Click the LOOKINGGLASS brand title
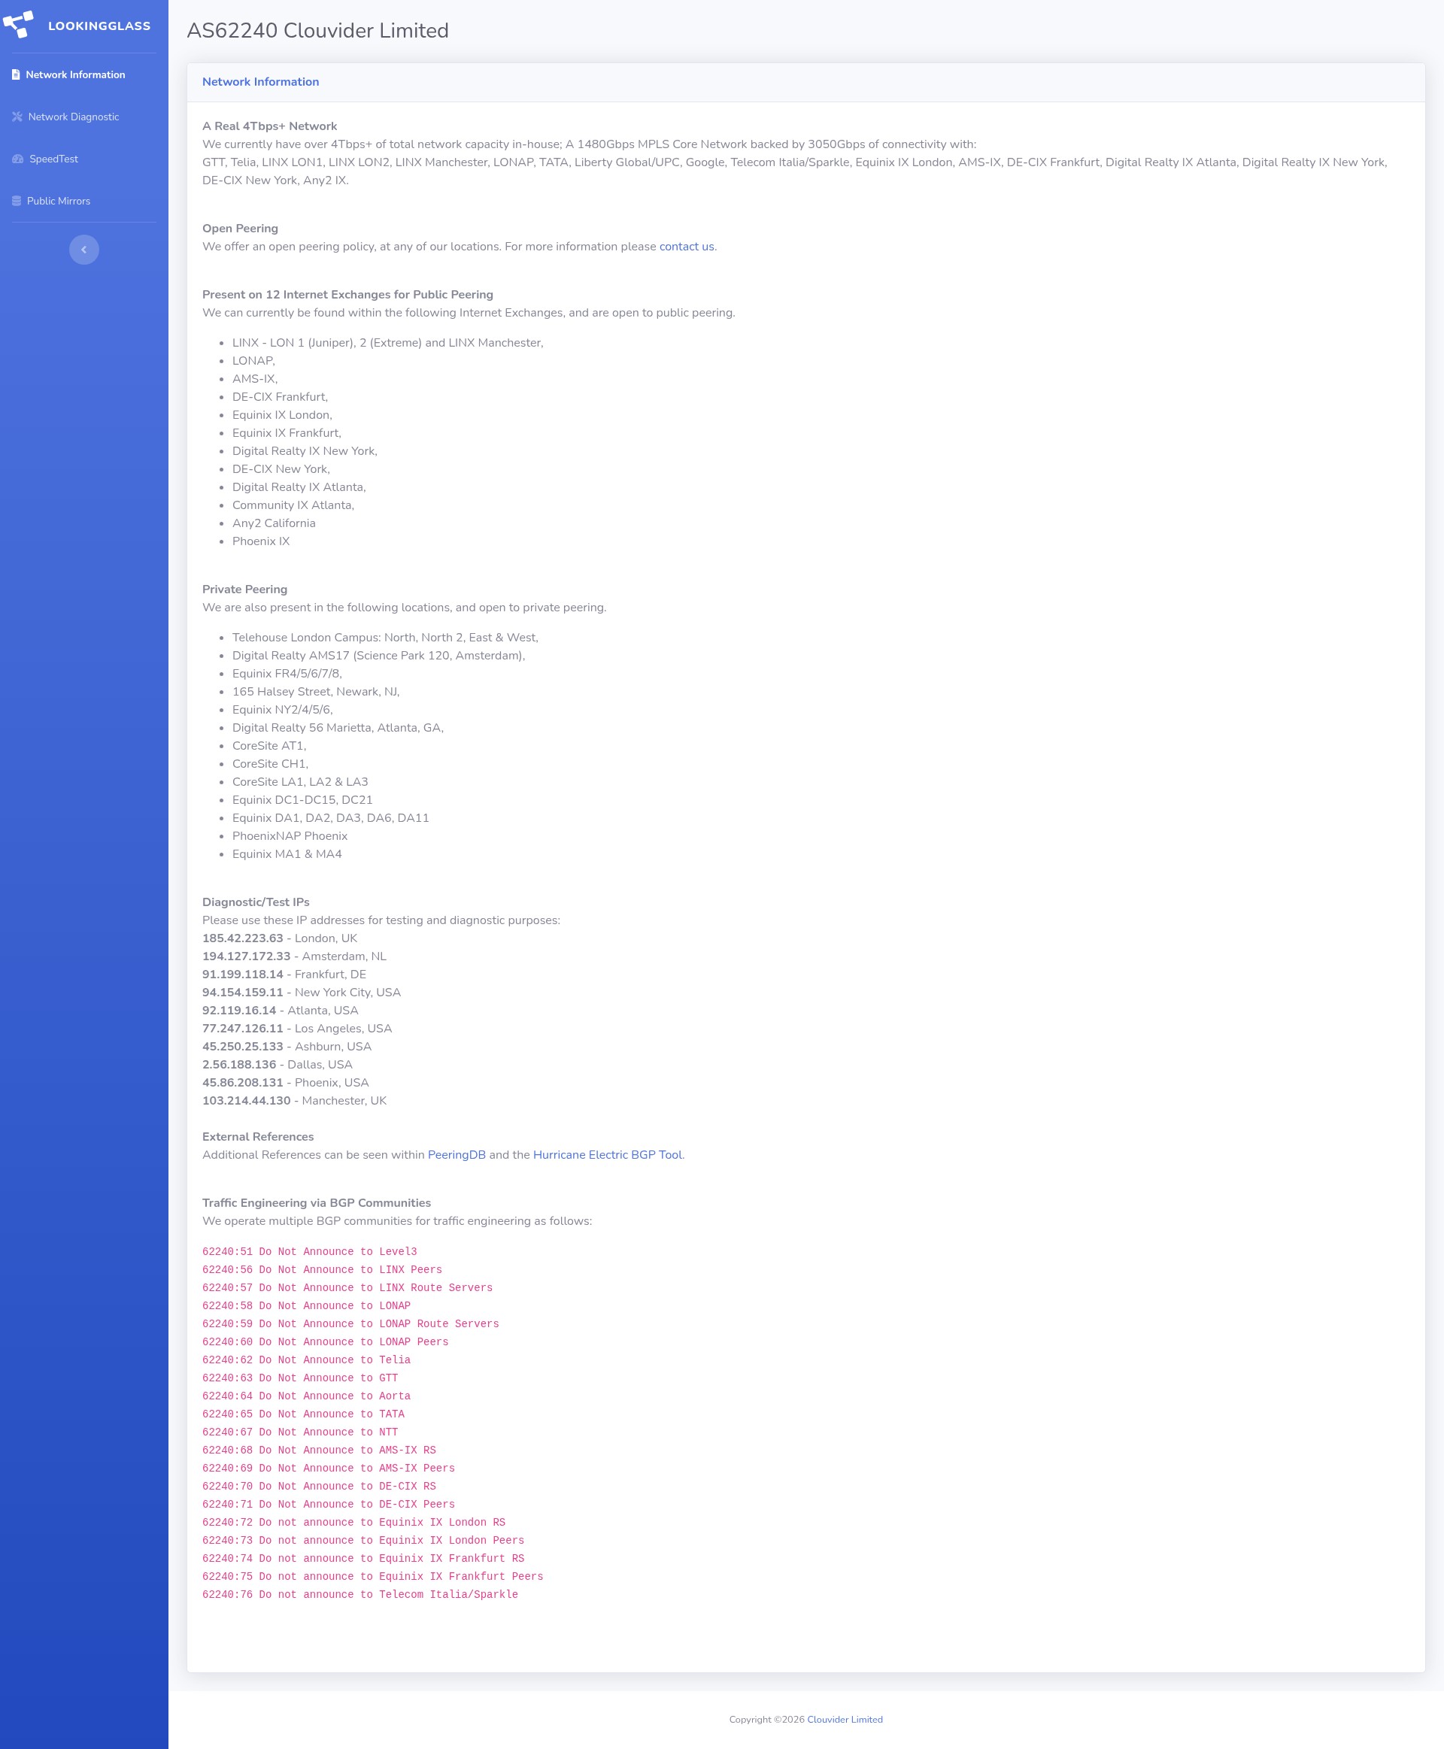 pyautogui.click(x=100, y=26)
